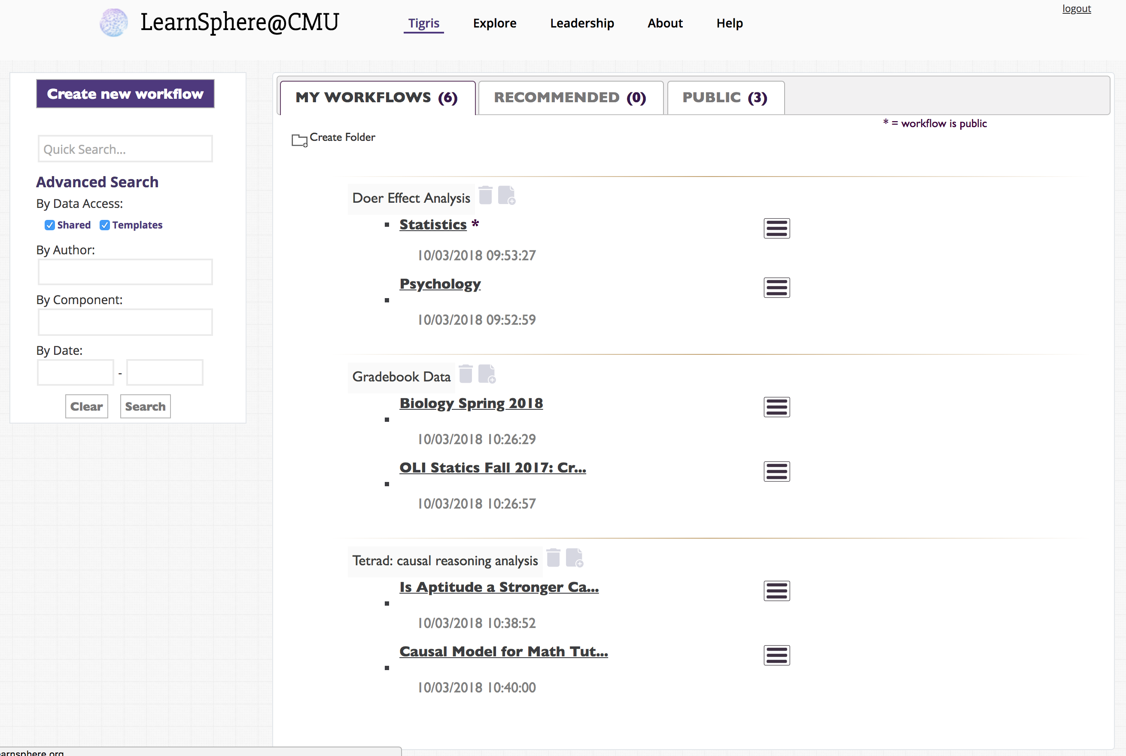The image size is (1126, 756).
Task: Switch to the Recommended tab
Action: [x=570, y=98]
